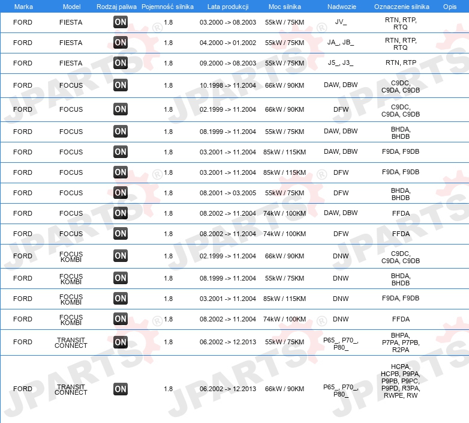Select the date range 04.2000 -> 01.2002
This screenshot has height=423, width=469.
(228, 43)
